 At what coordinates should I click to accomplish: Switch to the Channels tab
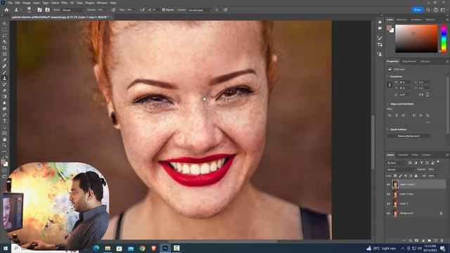tap(403, 155)
